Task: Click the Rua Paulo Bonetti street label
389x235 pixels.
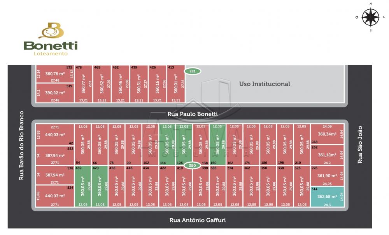Action: click(x=192, y=114)
